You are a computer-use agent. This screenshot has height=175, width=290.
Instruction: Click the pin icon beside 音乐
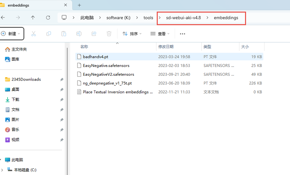coord(62,130)
